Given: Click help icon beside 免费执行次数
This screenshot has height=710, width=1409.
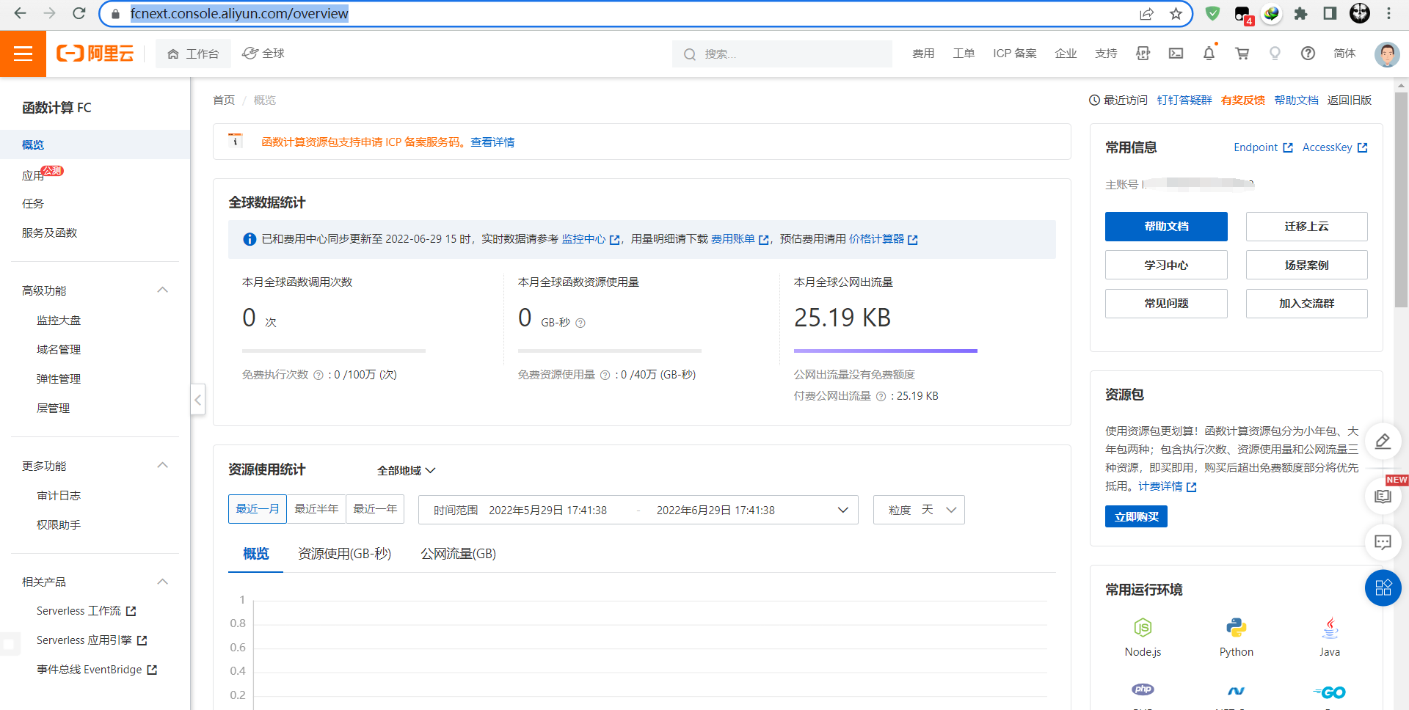Looking at the screenshot, I should click(x=318, y=375).
